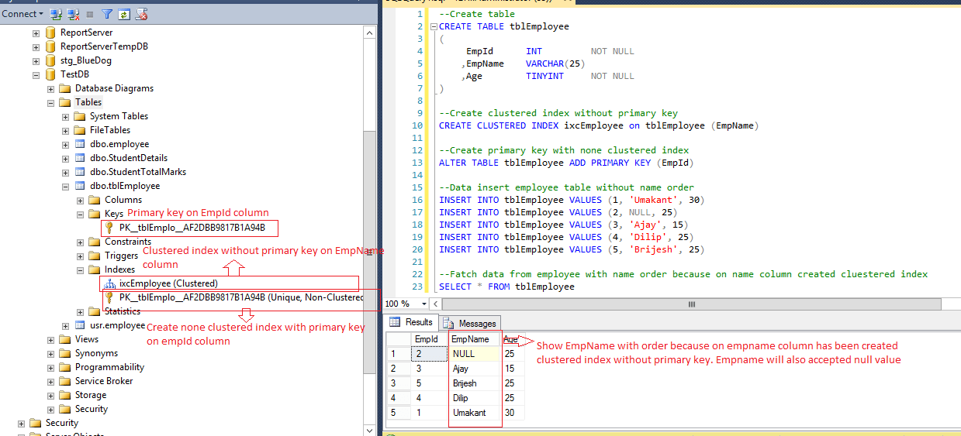Click the script icon with red X in toolbar
961x436 pixels.
point(141,14)
